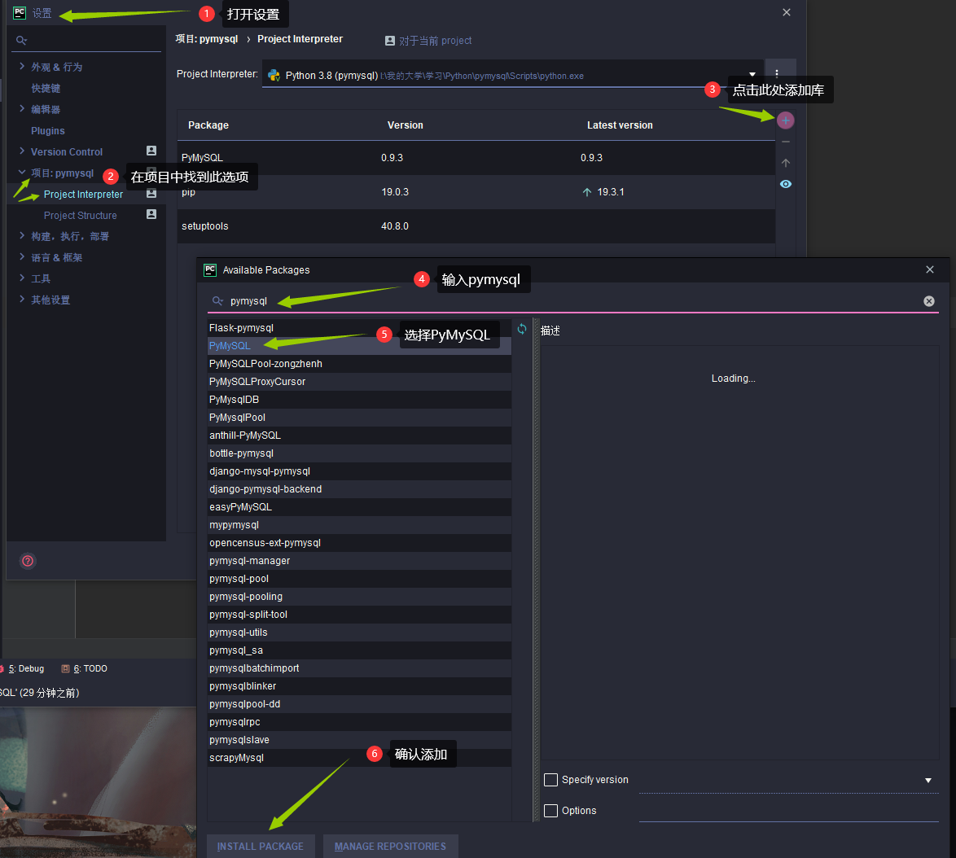Select pip latest version 19.3.1 cell
The height and width of the screenshot is (858, 956).
point(603,192)
